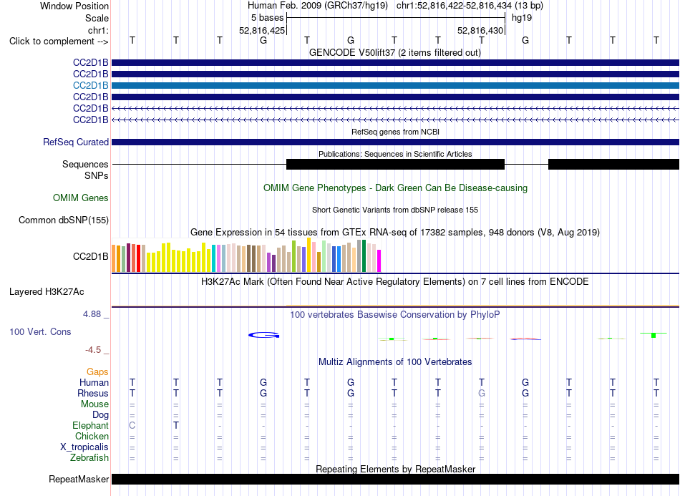The width and height of the screenshot is (680, 496).
Task: Click the RefSeq Curated dark blue bar
Action: coord(395,142)
